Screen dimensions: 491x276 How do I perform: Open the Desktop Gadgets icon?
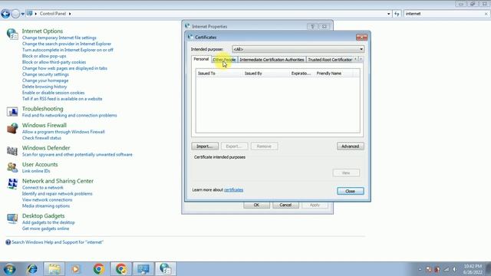tap(12, 219)
